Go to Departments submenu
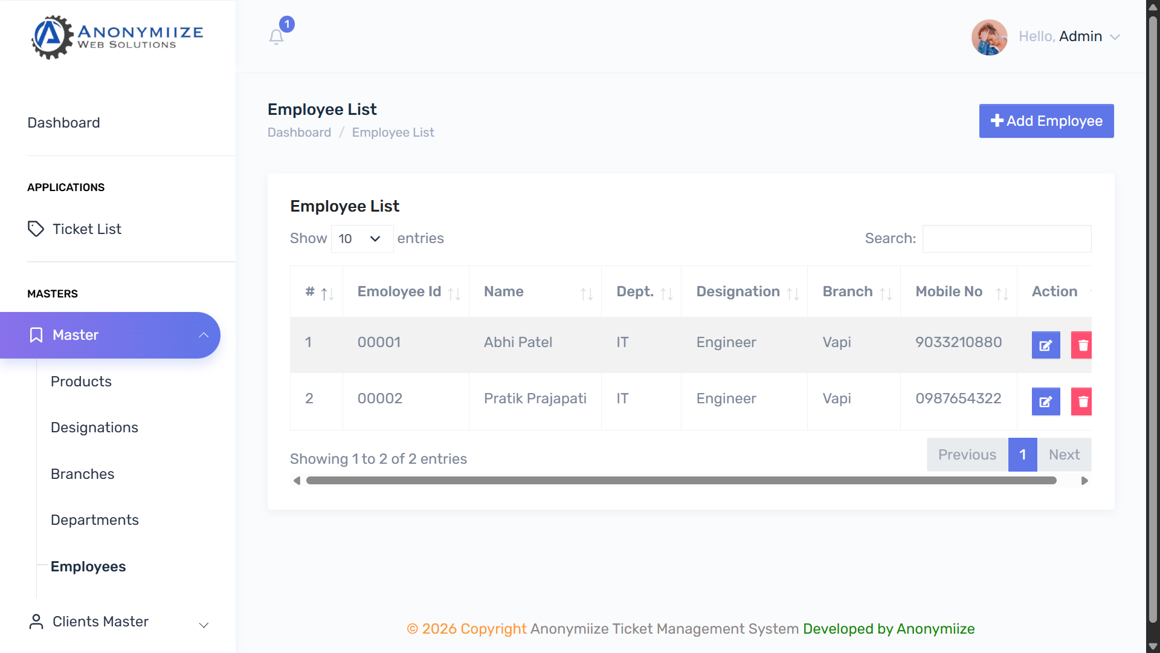Screen dimensions: 1160x653 pos(95,520)
